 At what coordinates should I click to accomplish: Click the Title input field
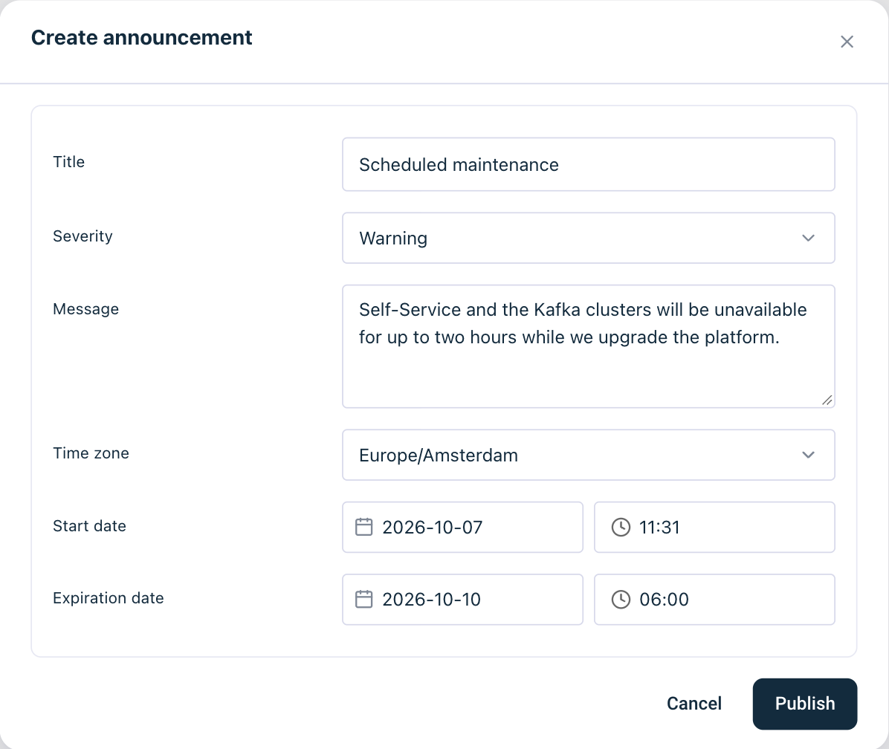[x=589, y=164]
